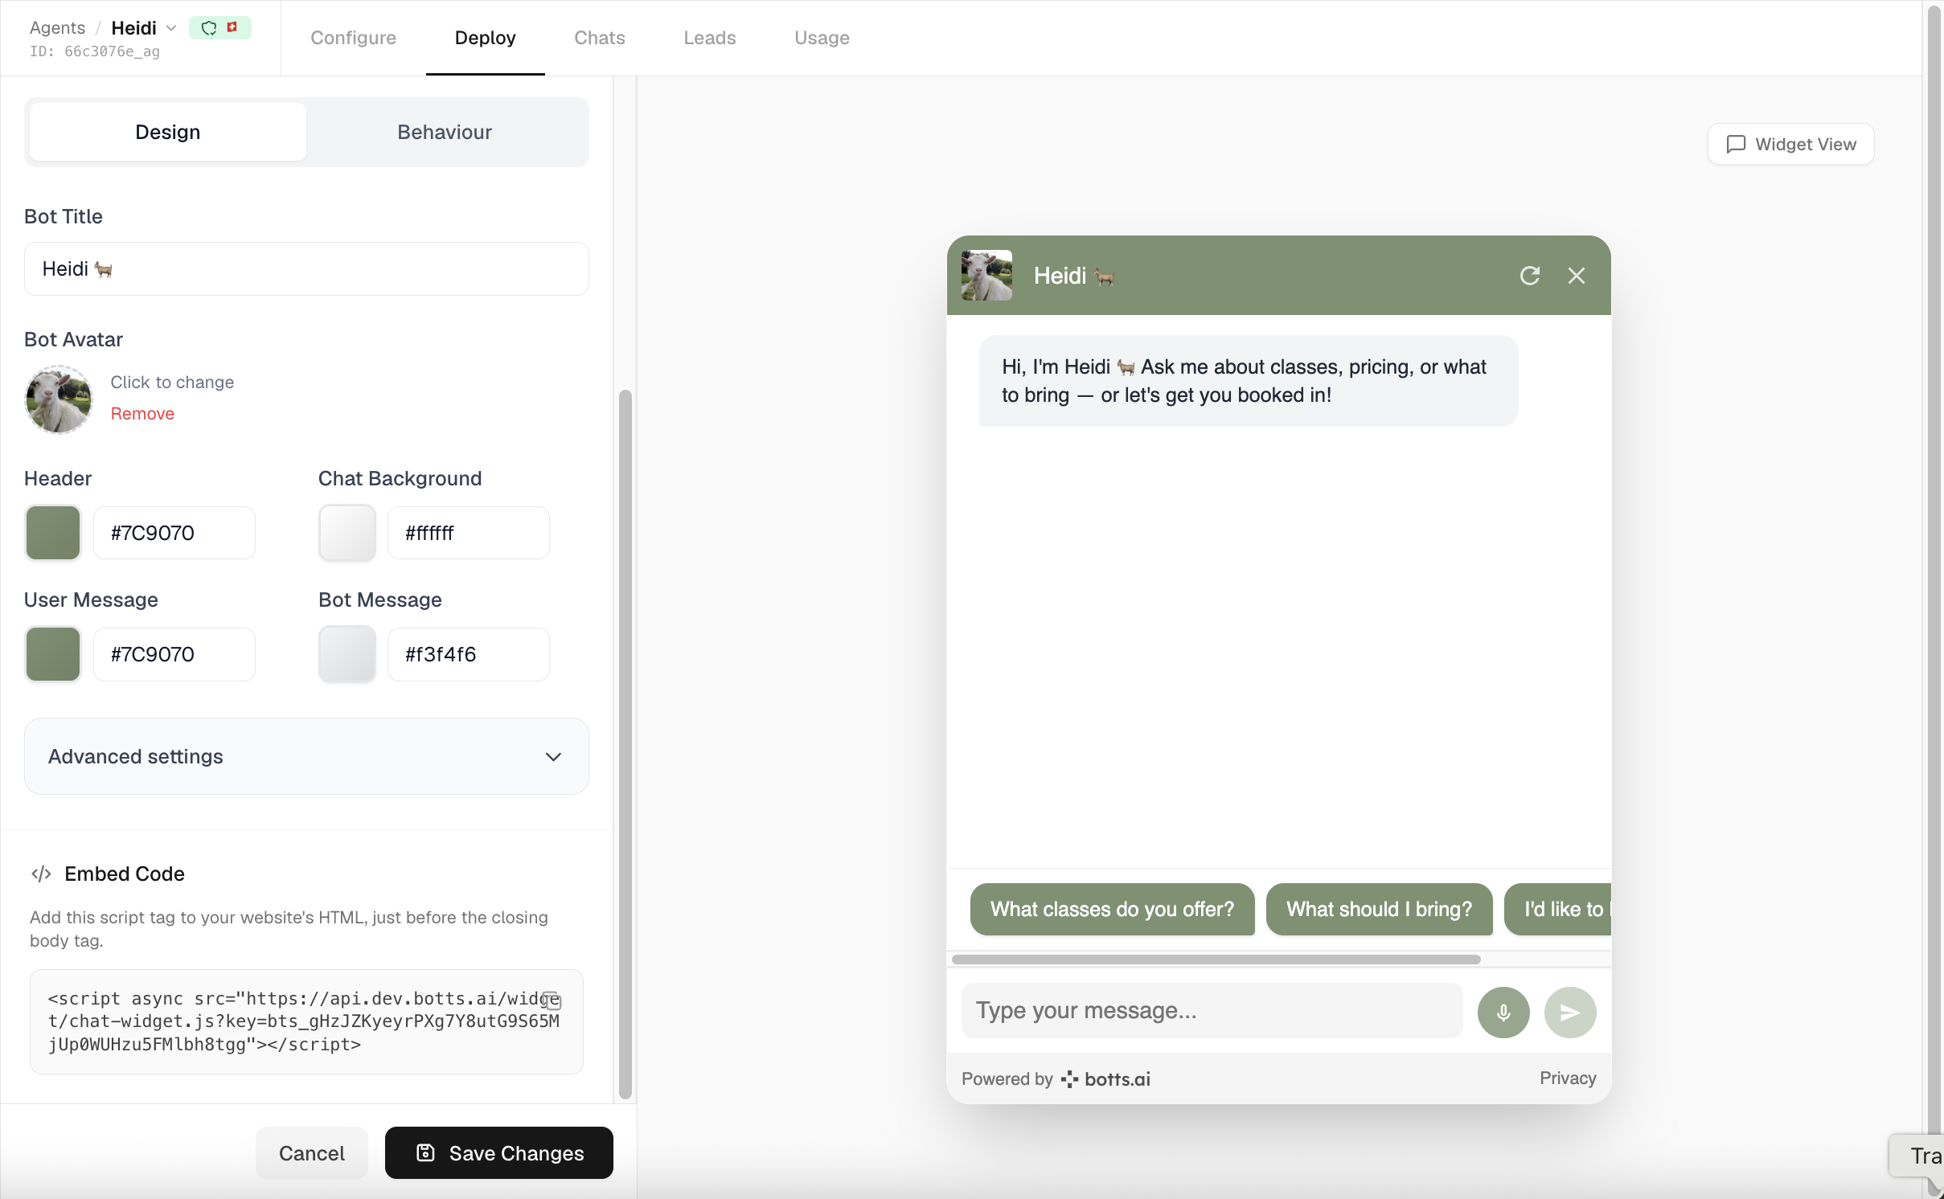
Task: Expand the Advanced settings section
Action: click(x=306, y=756)
